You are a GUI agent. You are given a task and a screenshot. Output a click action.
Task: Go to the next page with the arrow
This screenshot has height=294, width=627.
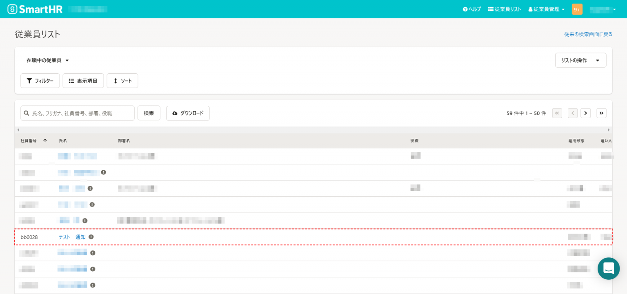[x=586, y=113]
